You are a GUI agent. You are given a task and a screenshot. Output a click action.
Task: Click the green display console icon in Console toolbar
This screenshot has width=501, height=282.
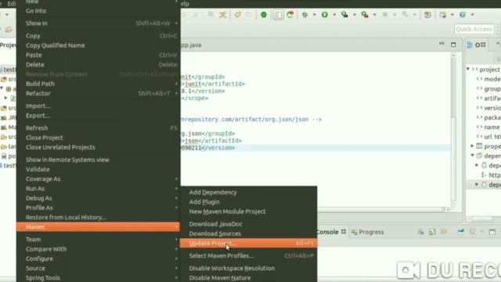[461, 232]
